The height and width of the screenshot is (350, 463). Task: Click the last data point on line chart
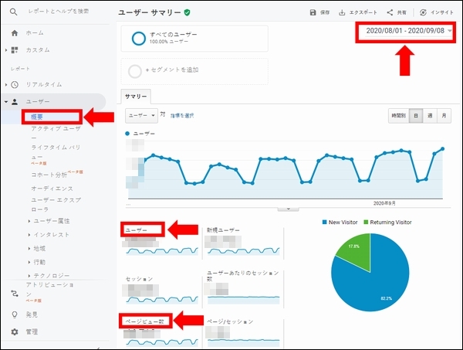pos(443,149)
